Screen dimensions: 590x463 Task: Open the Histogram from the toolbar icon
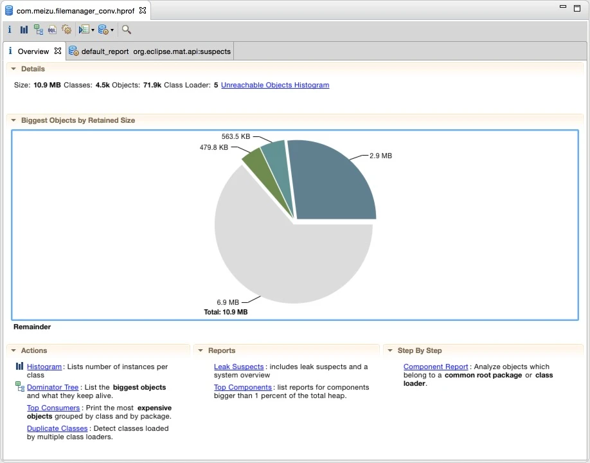click(24, 30)
